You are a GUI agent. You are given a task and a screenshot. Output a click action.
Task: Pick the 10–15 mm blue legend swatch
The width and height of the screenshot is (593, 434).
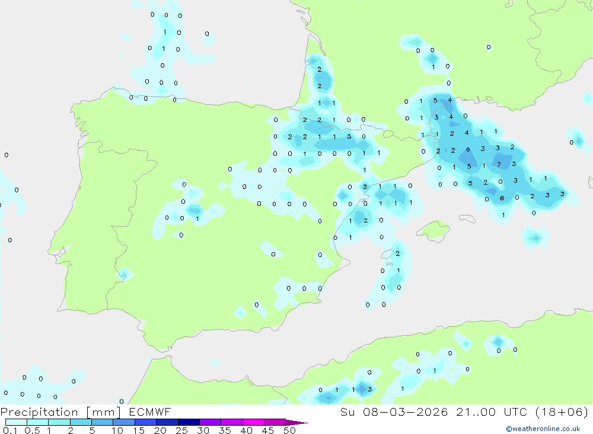[x=124, y=422]
